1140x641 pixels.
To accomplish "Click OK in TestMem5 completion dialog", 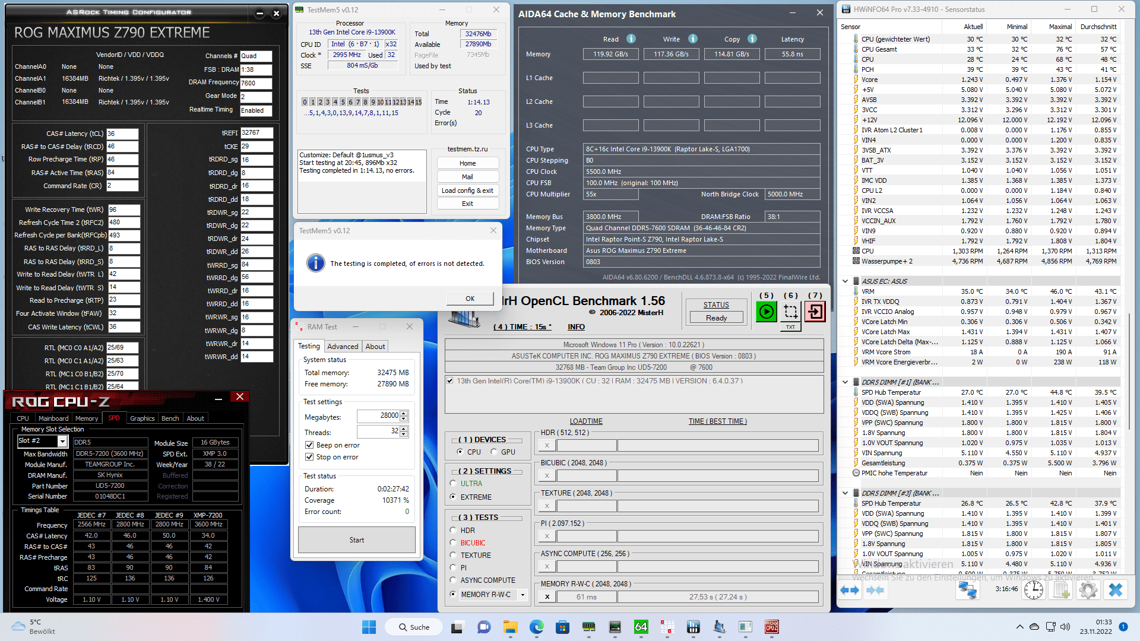I will point(470,299).
